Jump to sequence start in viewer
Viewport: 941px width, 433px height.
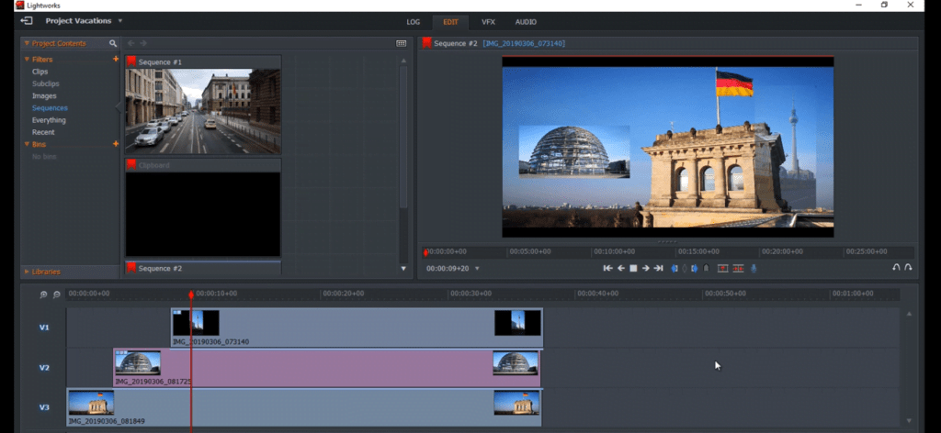coord(607,268)
